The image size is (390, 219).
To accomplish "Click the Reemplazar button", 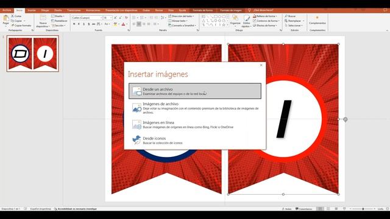I will coord(294,21).
